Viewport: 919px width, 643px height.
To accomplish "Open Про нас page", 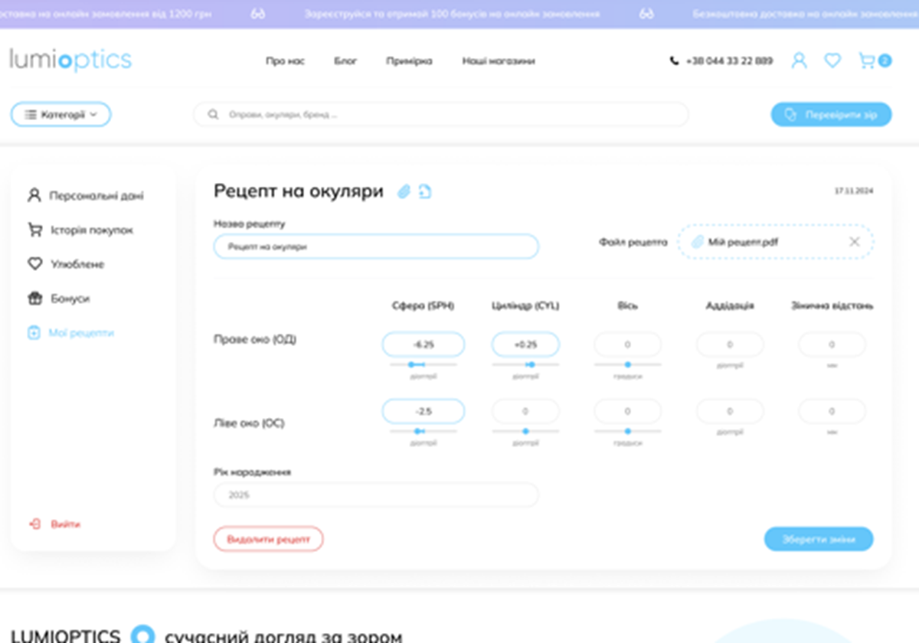I will pos(285,61).
